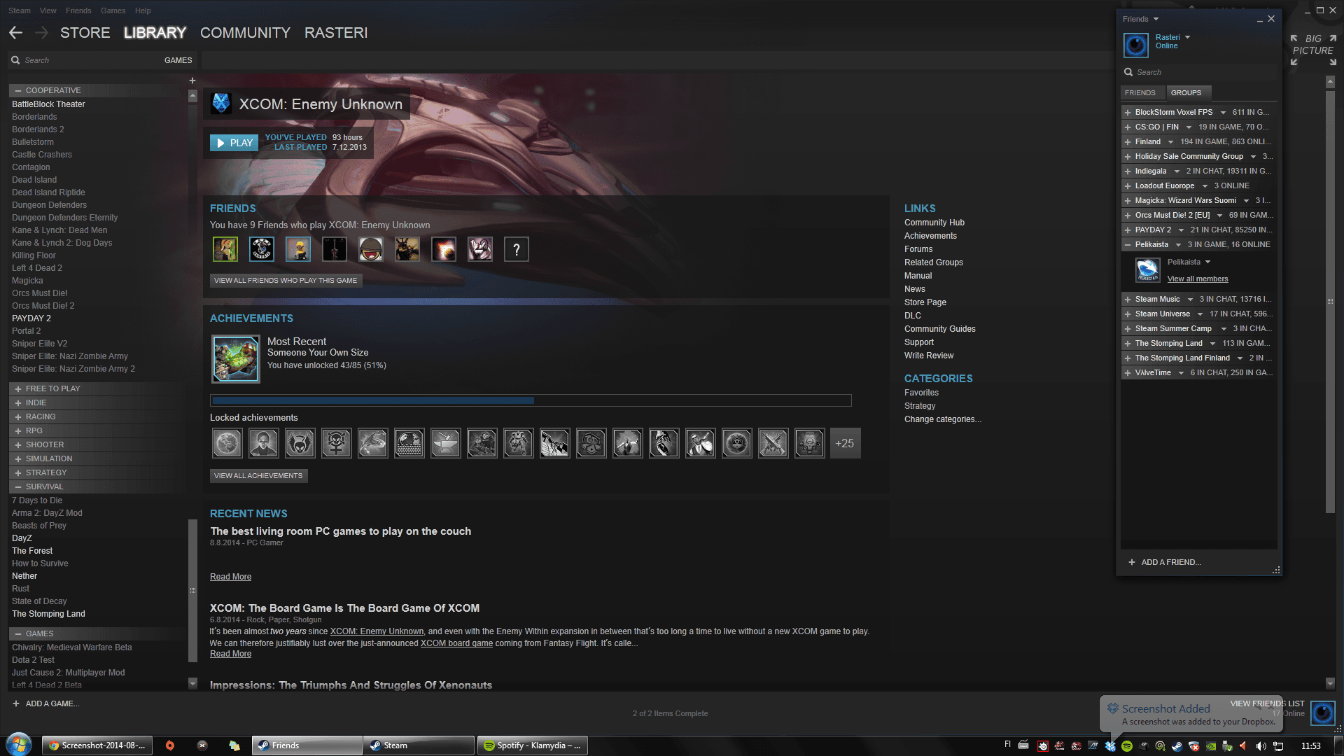The image size is (1344, 756).
Task: Open the Chrome Screenshot taskbar item
Action: [97, 745]
